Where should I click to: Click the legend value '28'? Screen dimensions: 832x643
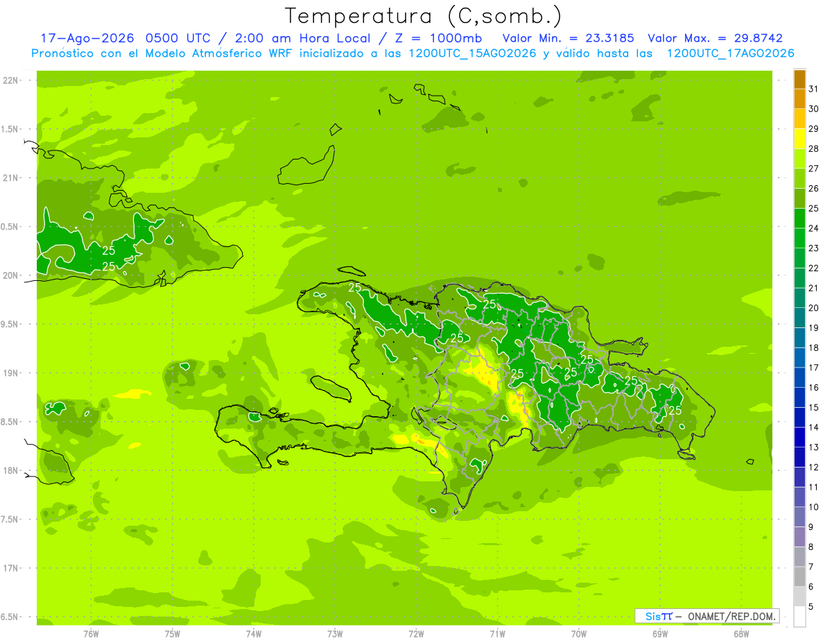pyautogui.click(x=814, y=148)
